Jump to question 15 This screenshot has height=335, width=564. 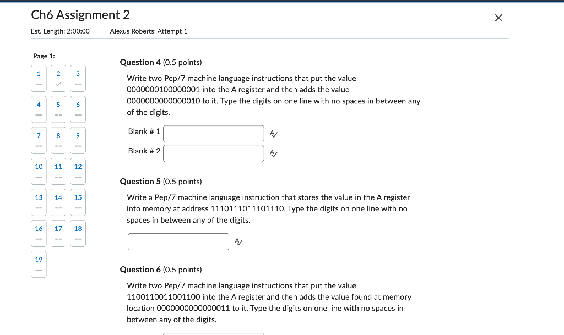78,202
